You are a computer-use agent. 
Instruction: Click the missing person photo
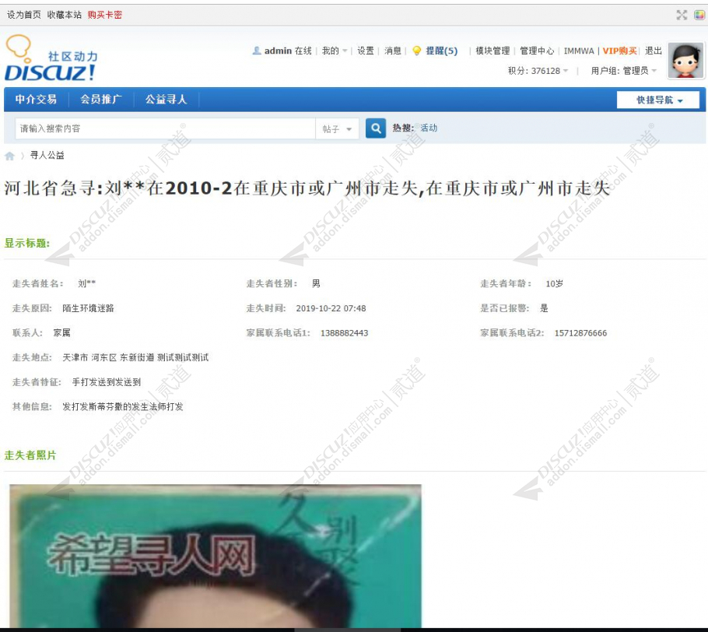point(216,556)
